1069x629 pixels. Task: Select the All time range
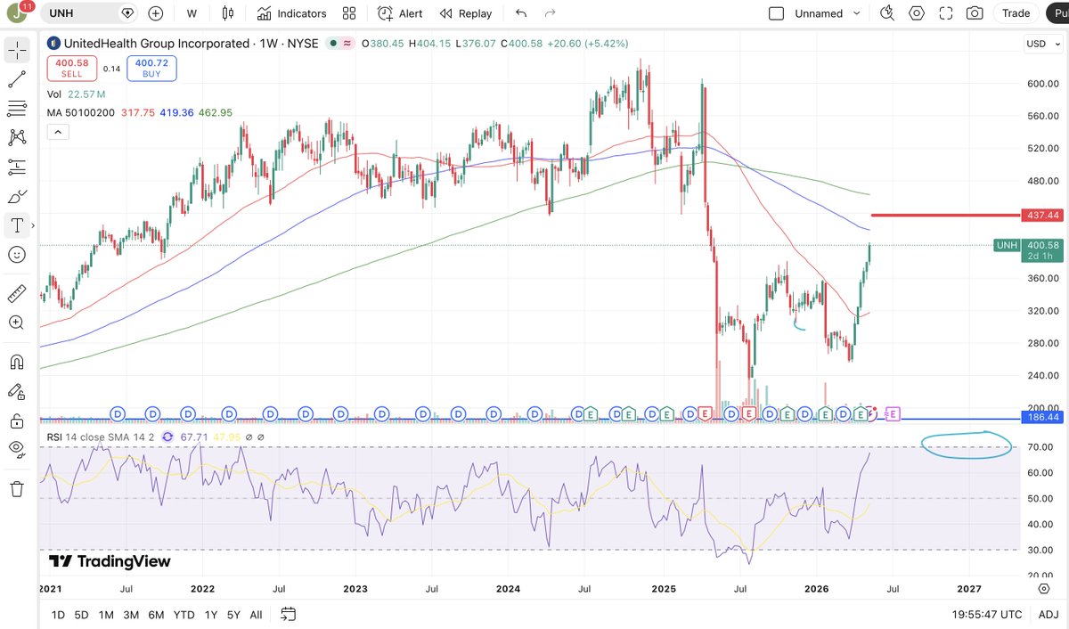point(256,614)
